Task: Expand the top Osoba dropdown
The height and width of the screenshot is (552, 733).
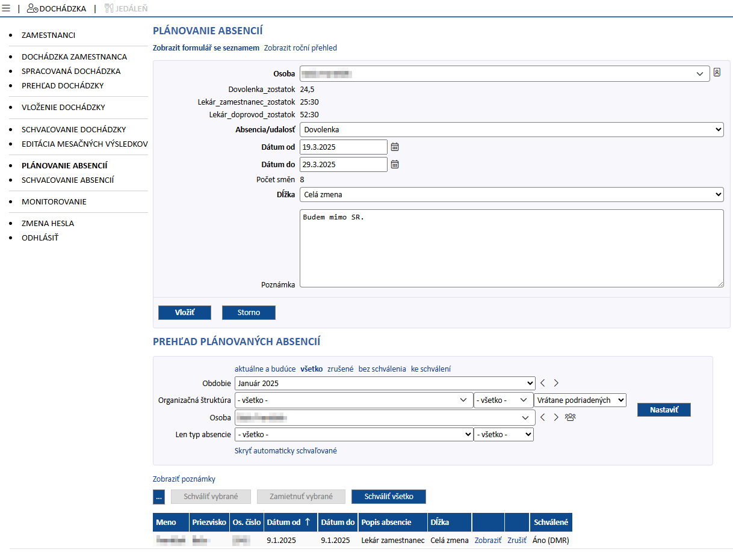Action: (x=504, y=73)
